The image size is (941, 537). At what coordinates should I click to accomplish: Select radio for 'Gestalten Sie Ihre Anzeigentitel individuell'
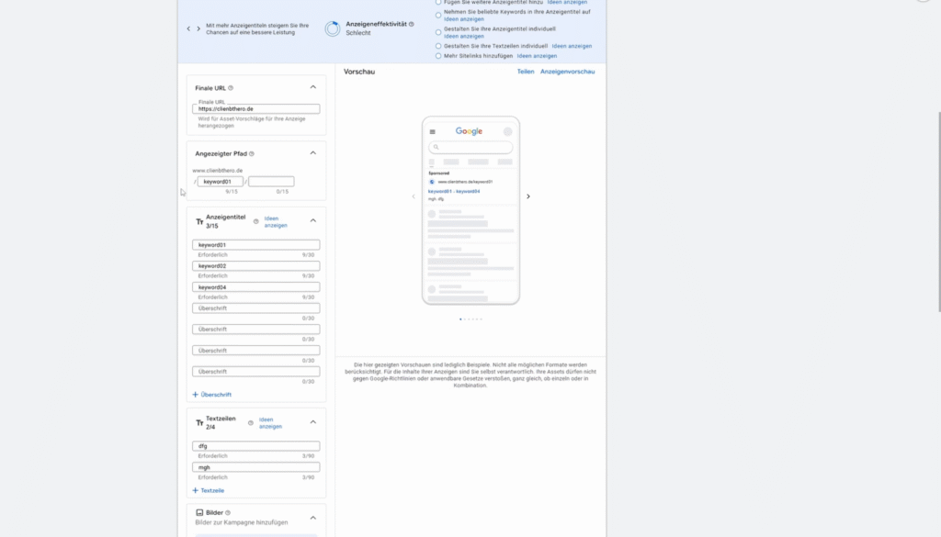click(438, 32)
